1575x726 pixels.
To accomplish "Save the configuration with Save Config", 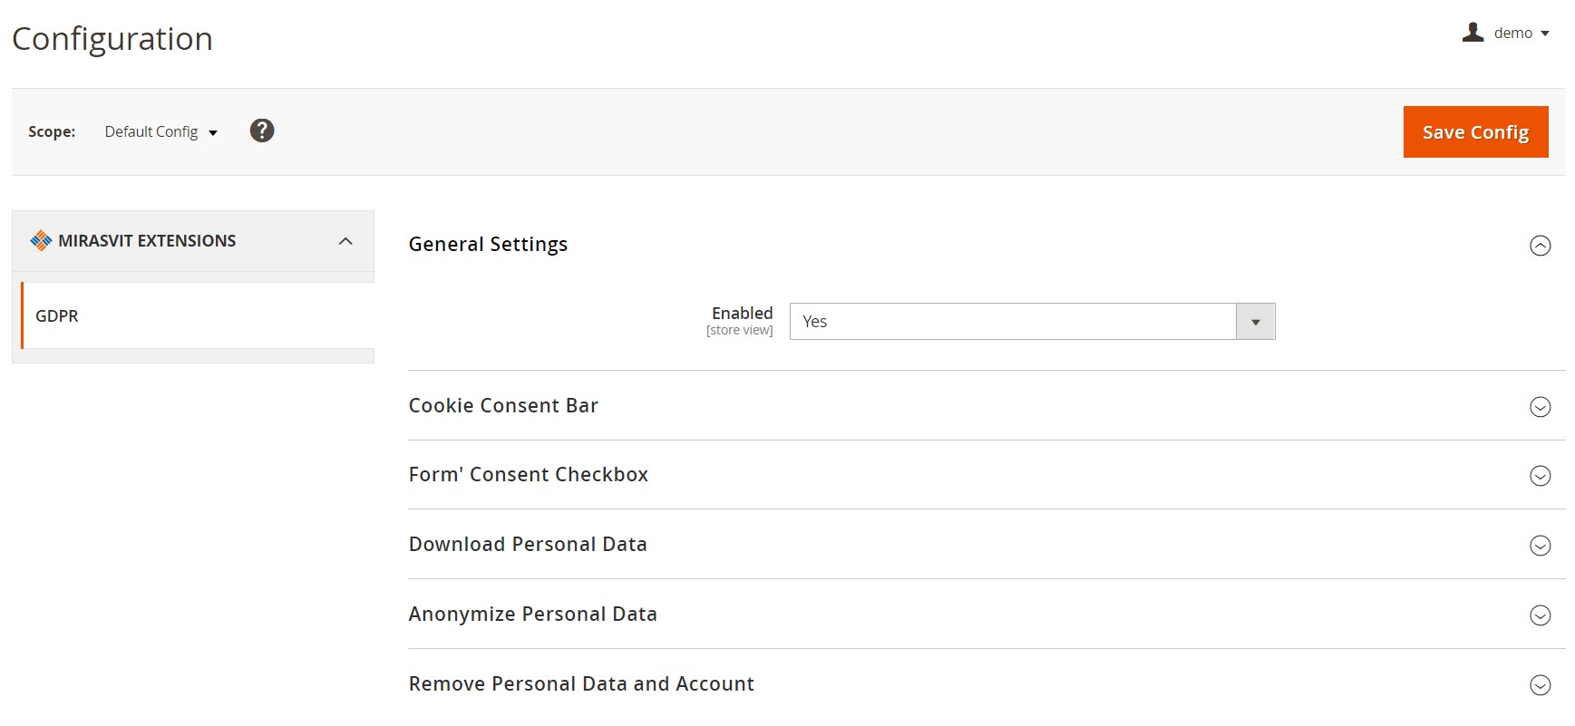I will click(x=1475, y=131).
